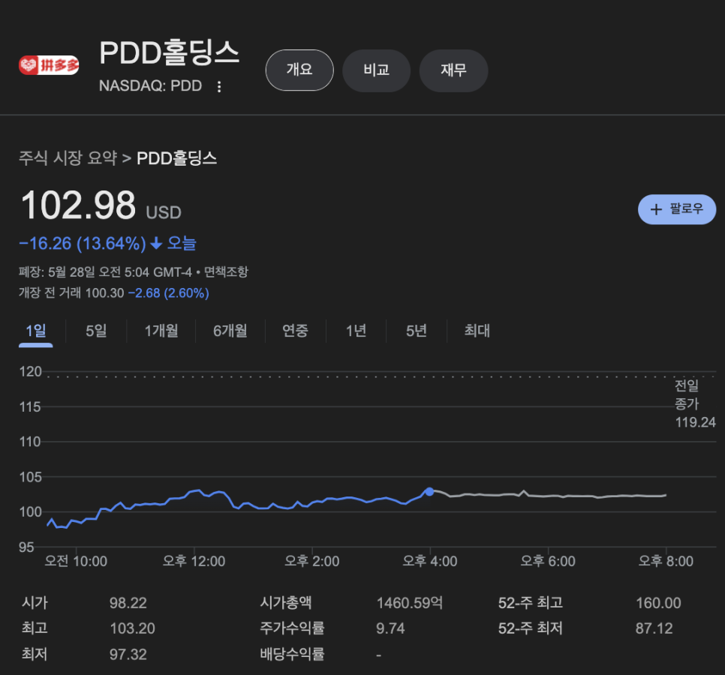The image size is (725, 675).
Task: Click the 면책조항 disclaimer link
Action: [226, 271]
